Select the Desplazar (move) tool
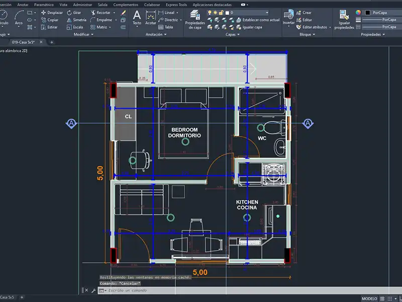 tap(55, 13)
